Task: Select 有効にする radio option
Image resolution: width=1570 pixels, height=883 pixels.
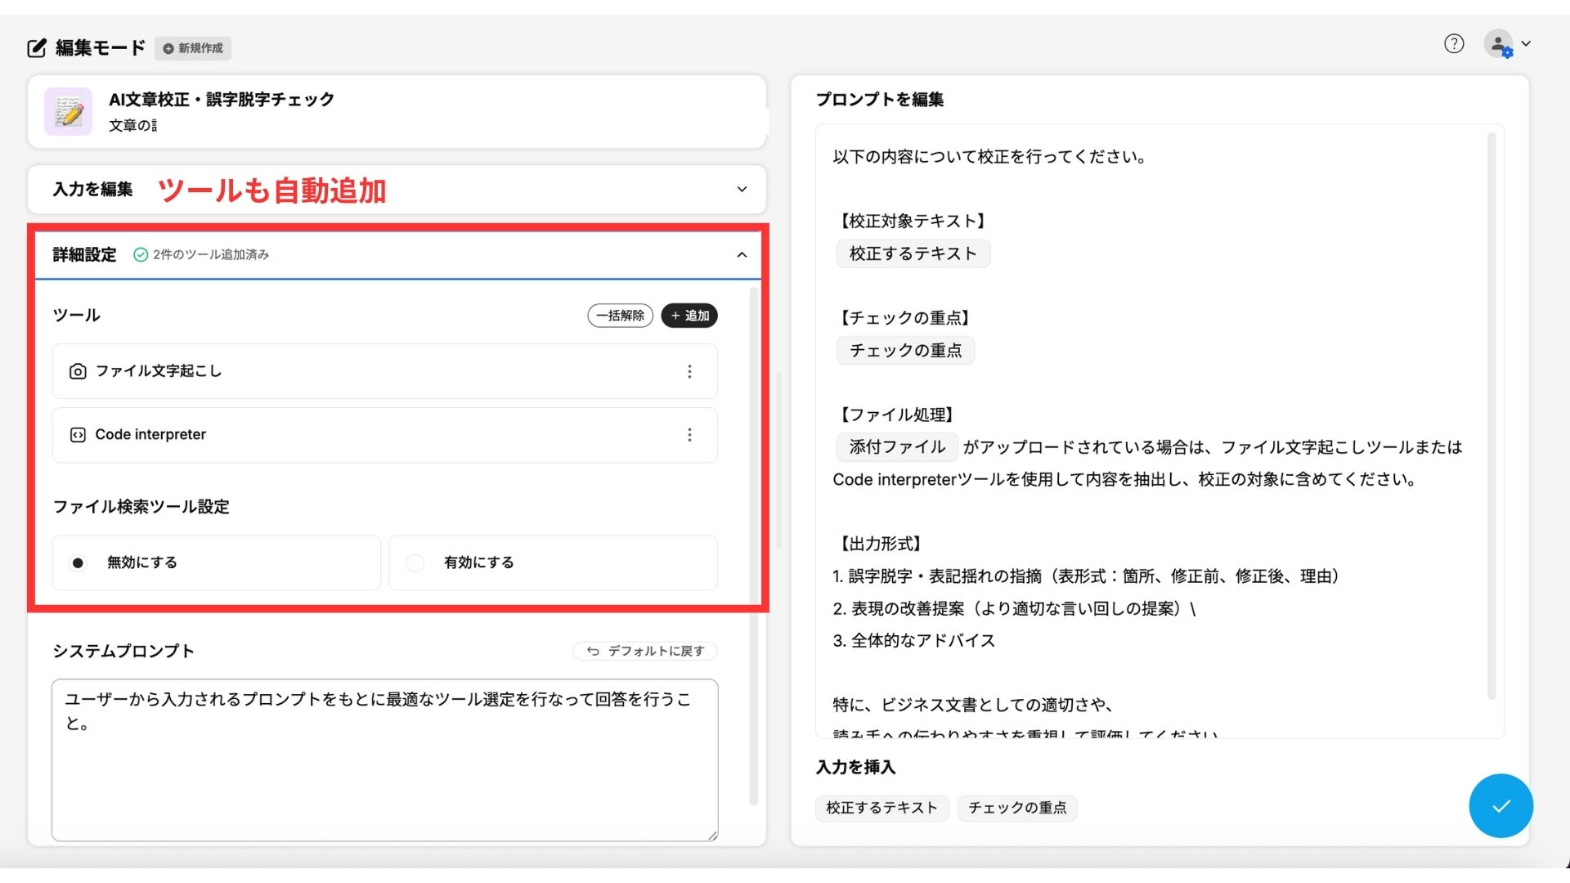Action: pos(415,563)
